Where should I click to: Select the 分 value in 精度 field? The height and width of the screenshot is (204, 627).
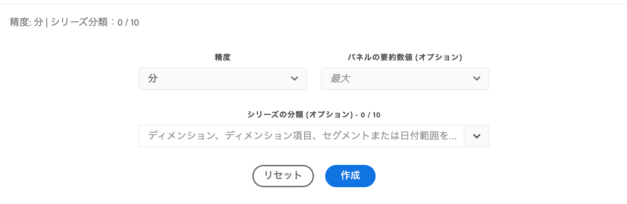pyautogui.click(x=153, y=79)
